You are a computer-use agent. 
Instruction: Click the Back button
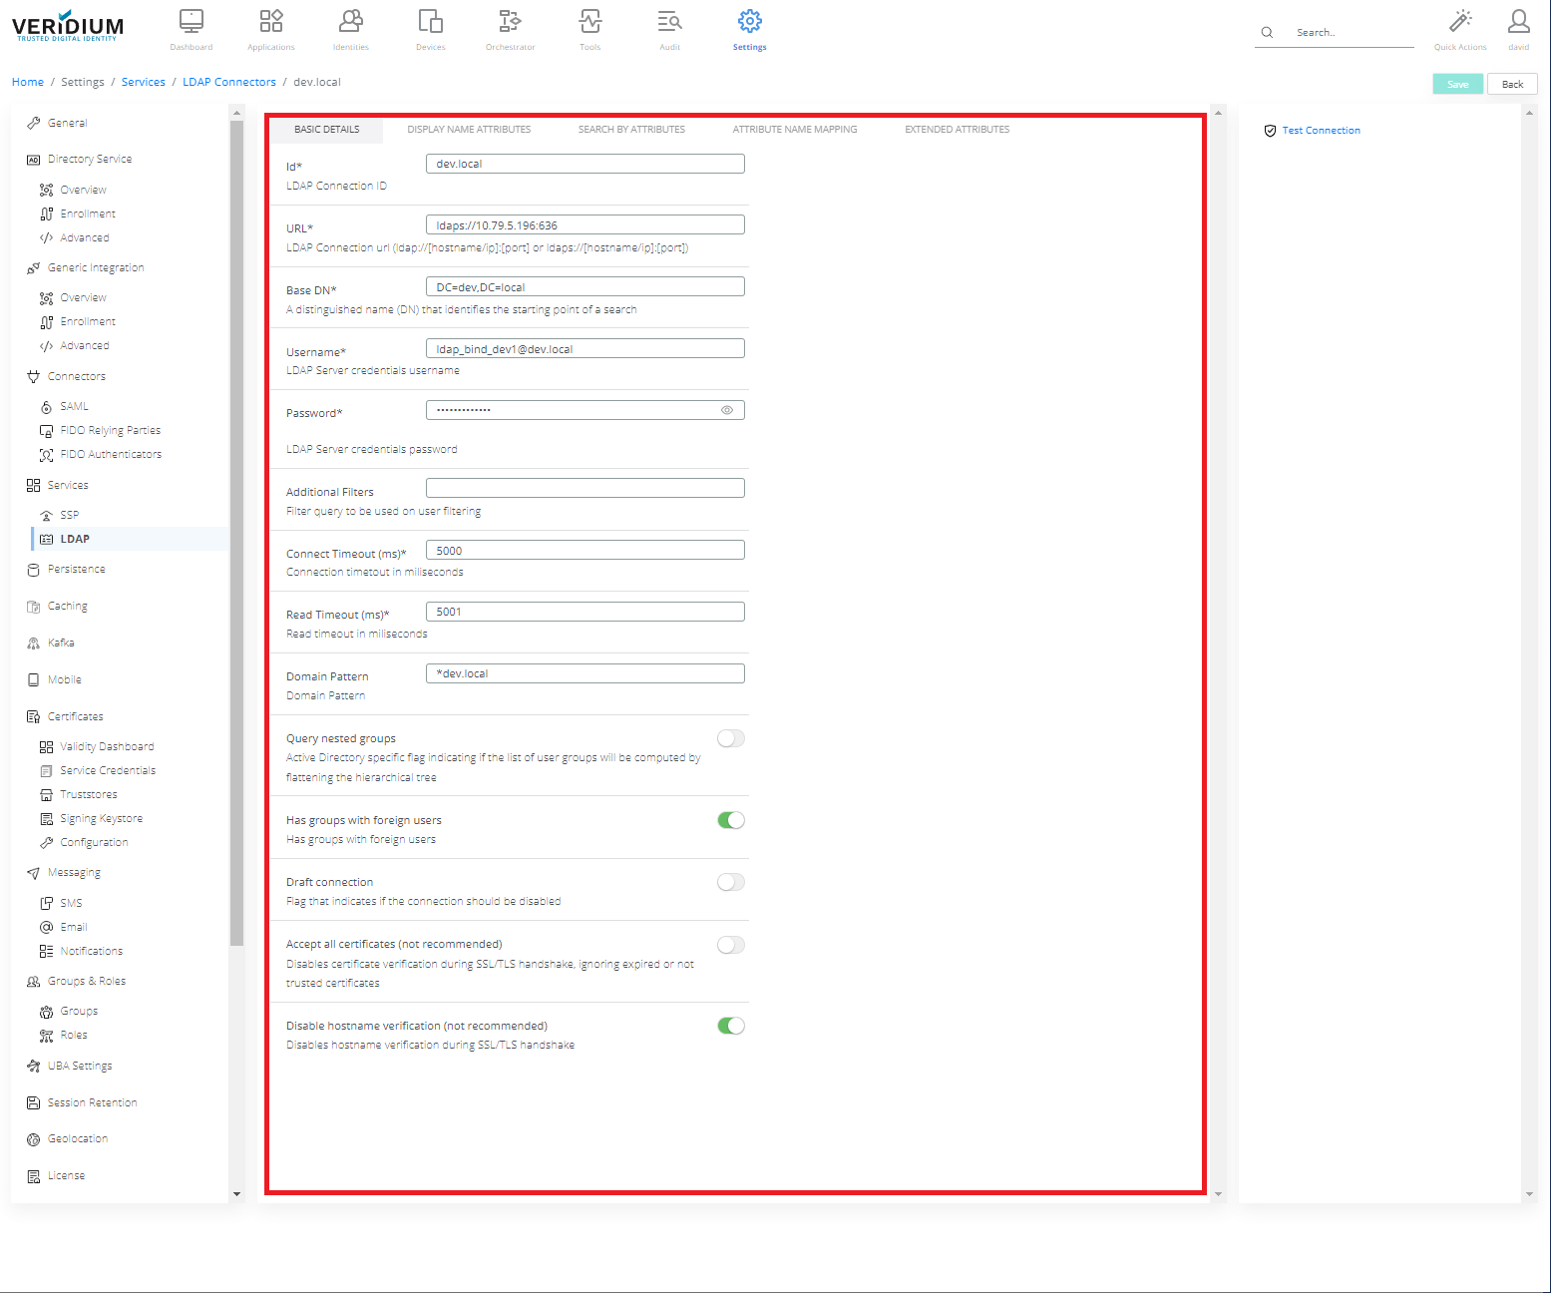pos(1512,85)
